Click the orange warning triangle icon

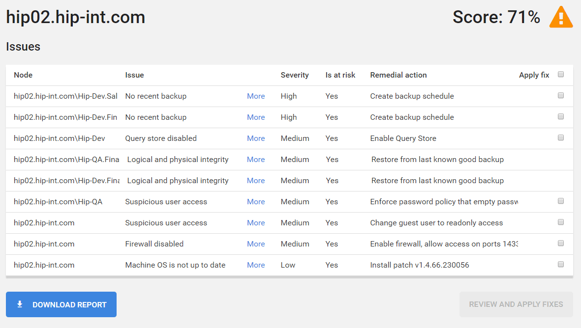pos(561,18)
